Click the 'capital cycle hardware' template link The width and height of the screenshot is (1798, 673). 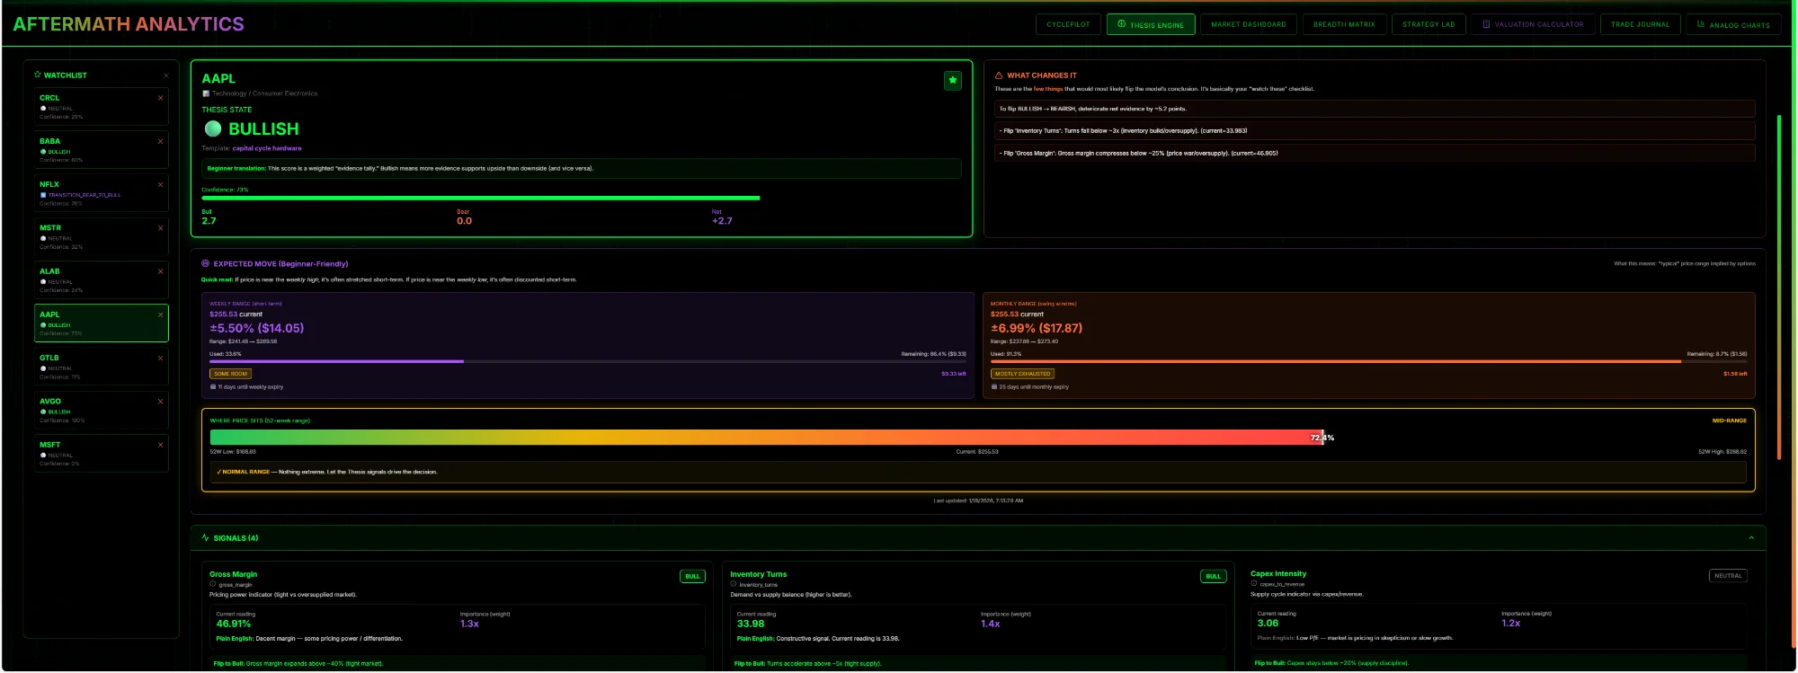(x=267, y=148)
